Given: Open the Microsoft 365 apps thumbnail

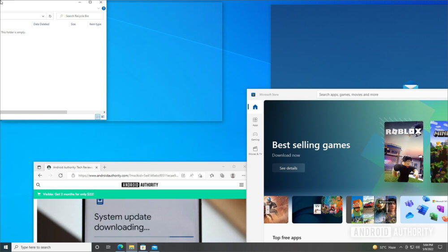Looking at the screenshot, I should tap(424, 210).
